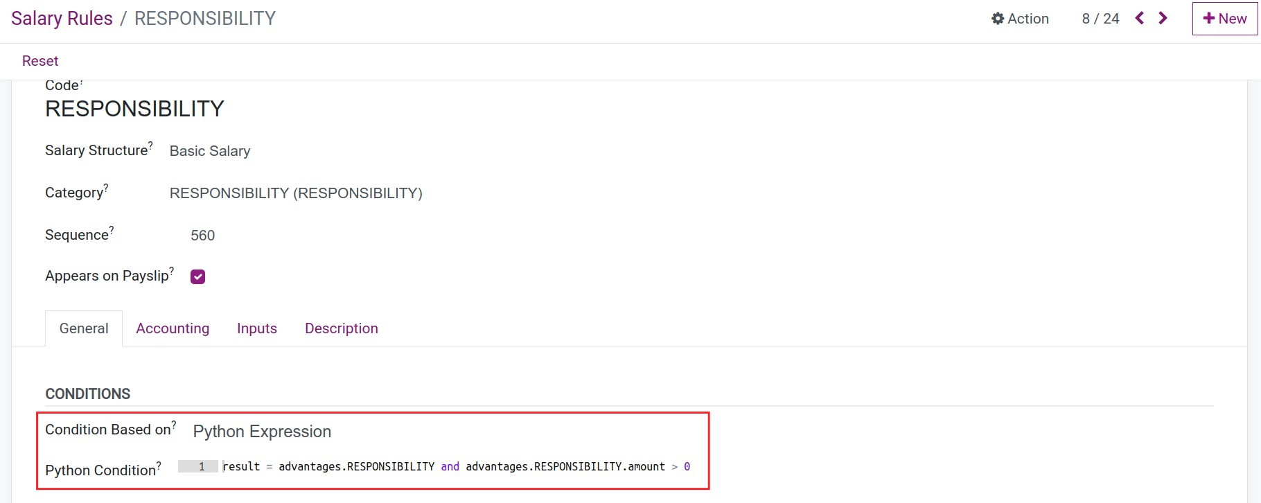This screenshot has width=1261, height=503.
Task: Show help tooltip for Condition Based on
Action: tap(173, 424)
